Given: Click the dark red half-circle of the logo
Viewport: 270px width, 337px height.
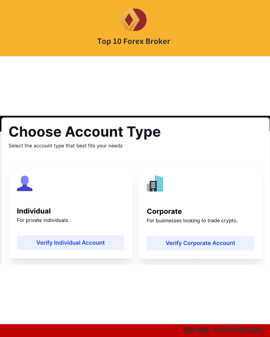Looking at the screenshot, I should 142,20.
